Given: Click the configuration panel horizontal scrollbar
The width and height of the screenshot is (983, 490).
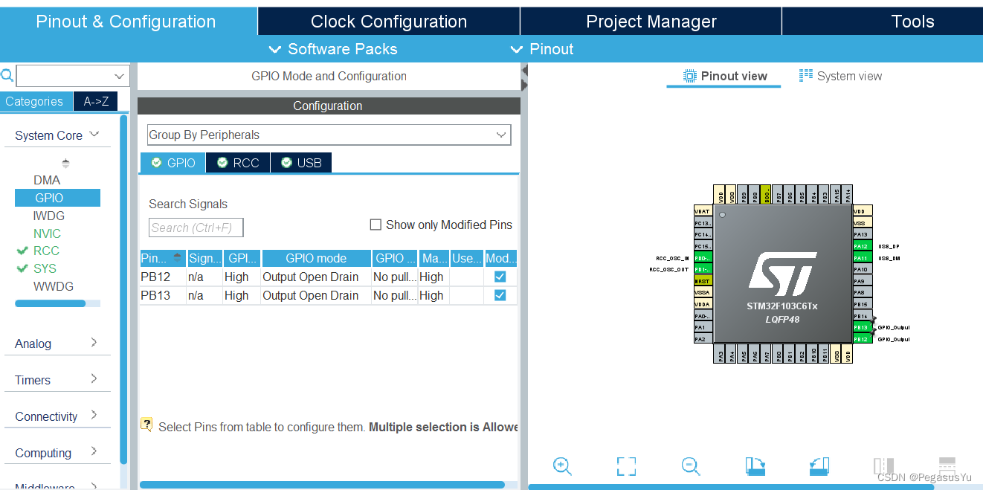Looking at the screenshot, I should 322,485.
